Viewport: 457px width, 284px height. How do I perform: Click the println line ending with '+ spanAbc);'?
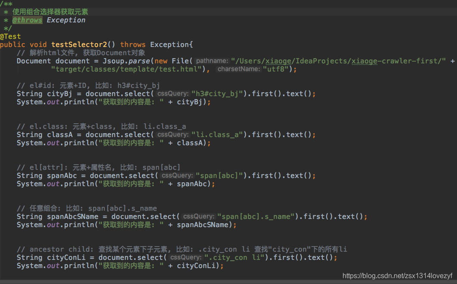tap(116, 184)
